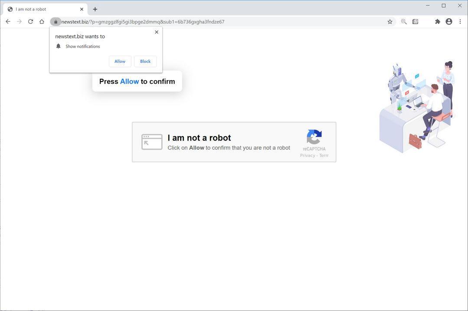Click the profile avatar icon
Viewport: 468px width, 311px height.
pyautogui.click(x=449, y=21)
